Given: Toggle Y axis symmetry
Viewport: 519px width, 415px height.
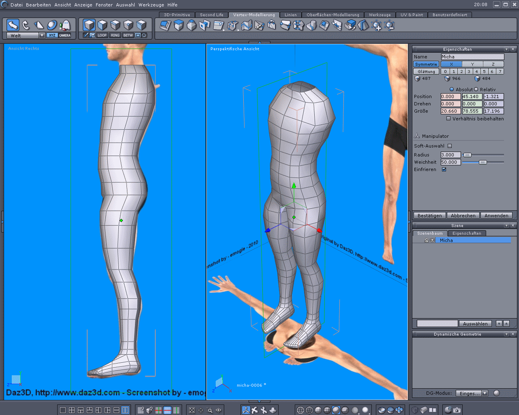Looking at the screenshot, I should click(x=472, y=64).
